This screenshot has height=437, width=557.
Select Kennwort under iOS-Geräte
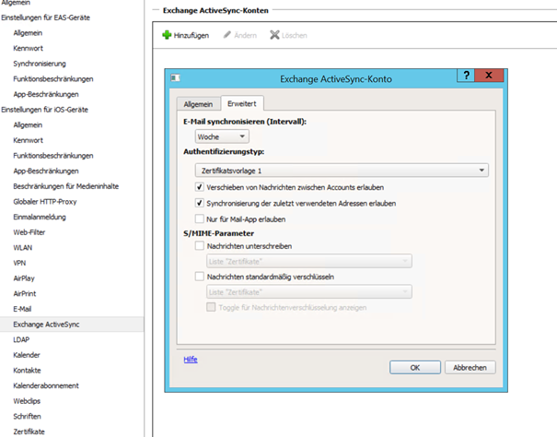click(28, 140)
